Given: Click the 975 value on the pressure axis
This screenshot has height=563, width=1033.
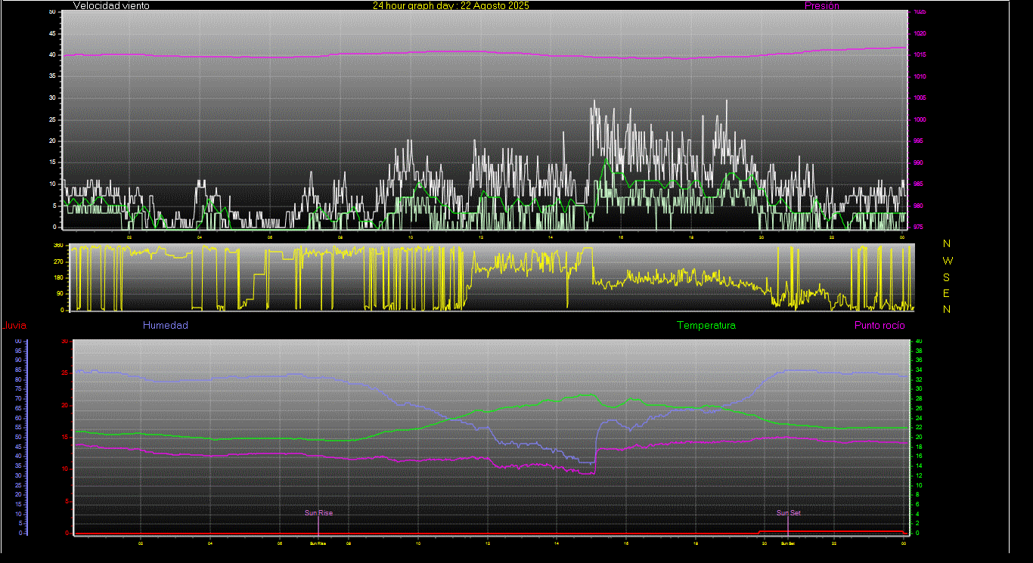Looking at the screenshot, I should tap(919, 227).
